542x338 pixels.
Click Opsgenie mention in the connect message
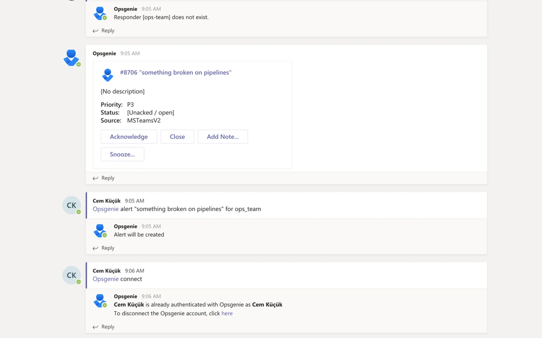[x=106, y=279]
